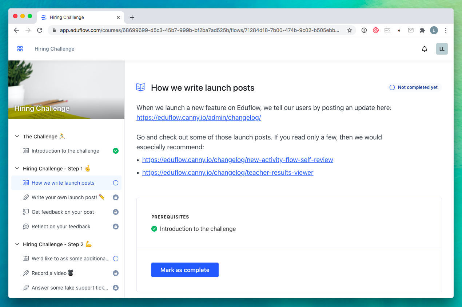Open Answer some fake support tickets activity
This screenshot has height=307, width=462.
point(66,288)
